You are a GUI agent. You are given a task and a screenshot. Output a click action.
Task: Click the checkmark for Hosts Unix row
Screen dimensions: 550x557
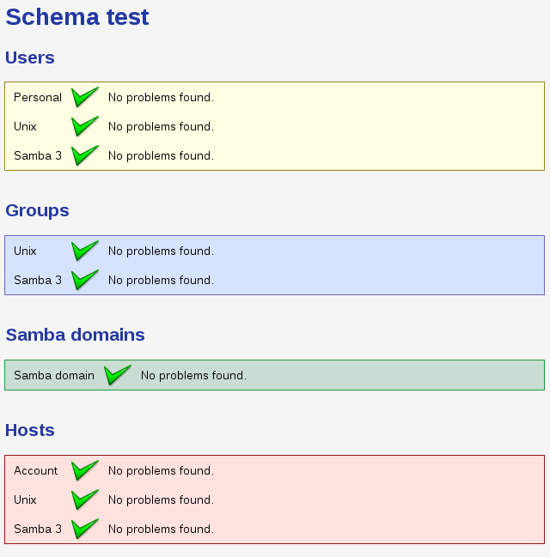tap(84, 499)
